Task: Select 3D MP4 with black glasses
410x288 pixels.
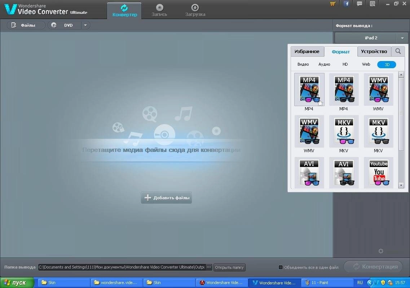Action: (x=344, y=90)
